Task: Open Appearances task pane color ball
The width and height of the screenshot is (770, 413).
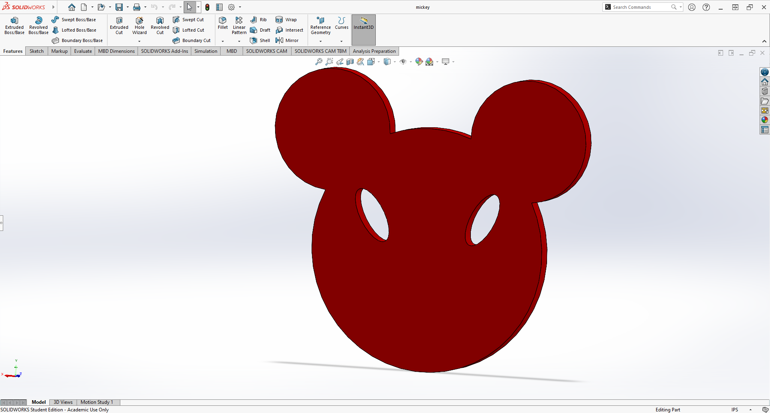Action: tap(765, 120)
